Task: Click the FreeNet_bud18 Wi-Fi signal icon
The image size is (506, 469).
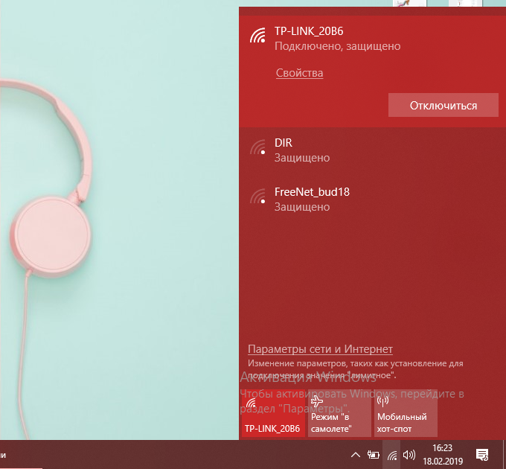Action: [257, 196]
